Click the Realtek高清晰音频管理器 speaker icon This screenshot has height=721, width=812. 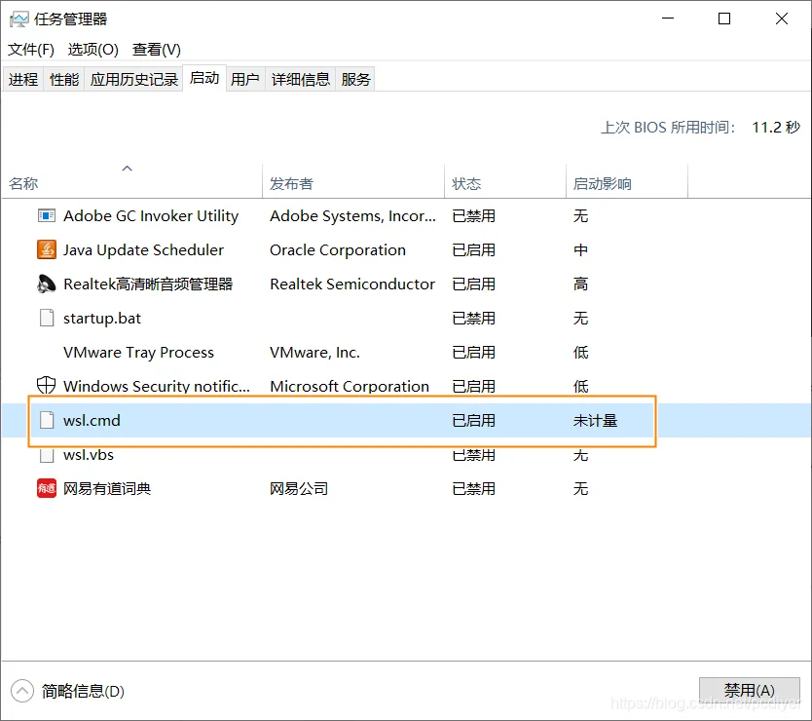(46, 284)
